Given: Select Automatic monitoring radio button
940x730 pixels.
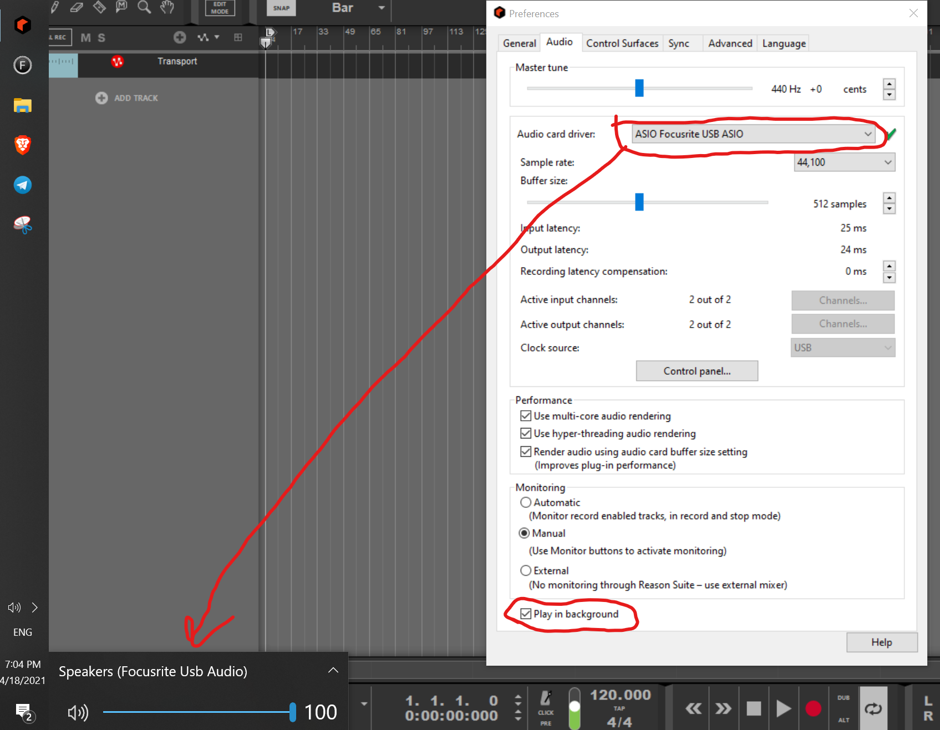Looking at the screenshot, I should [526, 502].
